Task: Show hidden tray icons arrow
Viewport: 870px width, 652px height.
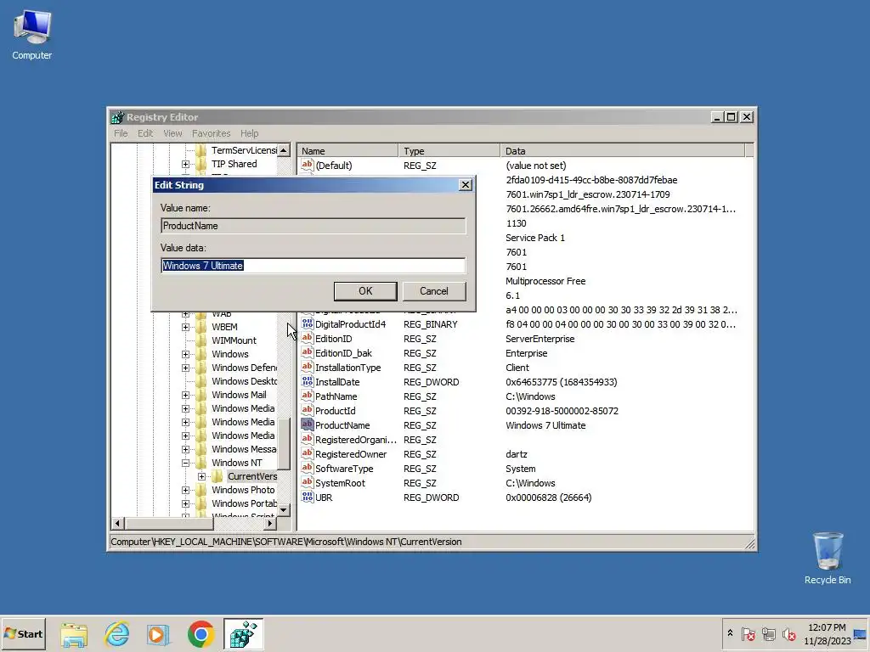Action: pyautogui.click(x=730, y=633)
